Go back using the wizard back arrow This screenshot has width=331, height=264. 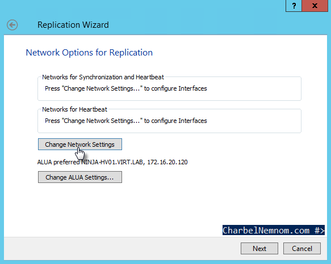click(12, 25)
